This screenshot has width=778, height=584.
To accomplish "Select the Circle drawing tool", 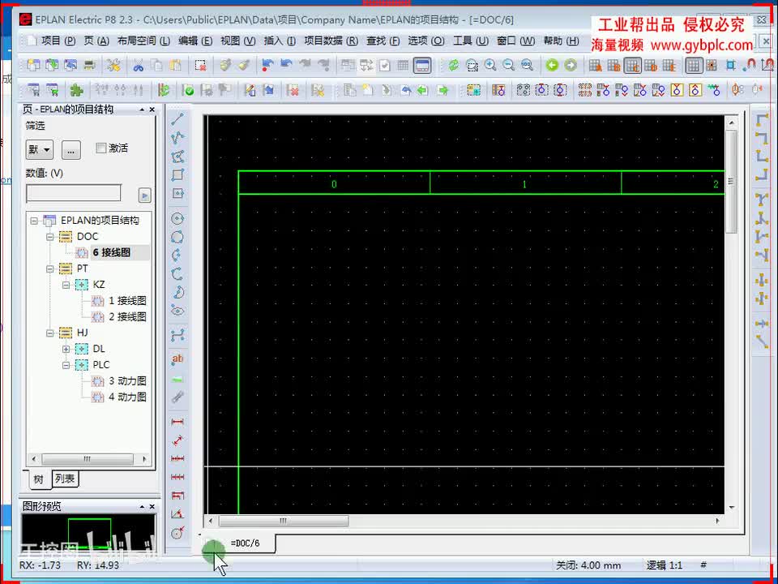I will coord(177,218).
